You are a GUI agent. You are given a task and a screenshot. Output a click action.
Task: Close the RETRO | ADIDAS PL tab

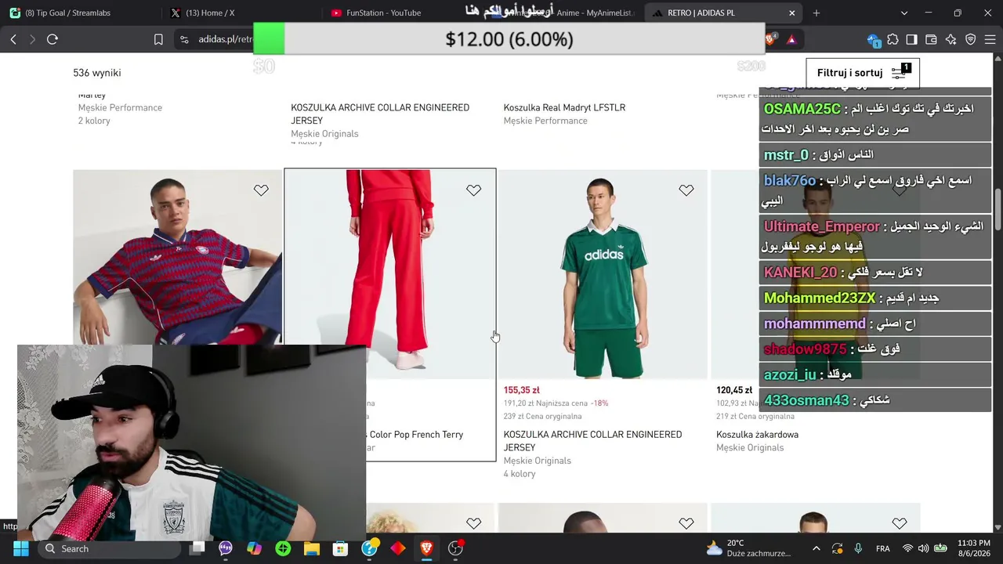[792, 13]
